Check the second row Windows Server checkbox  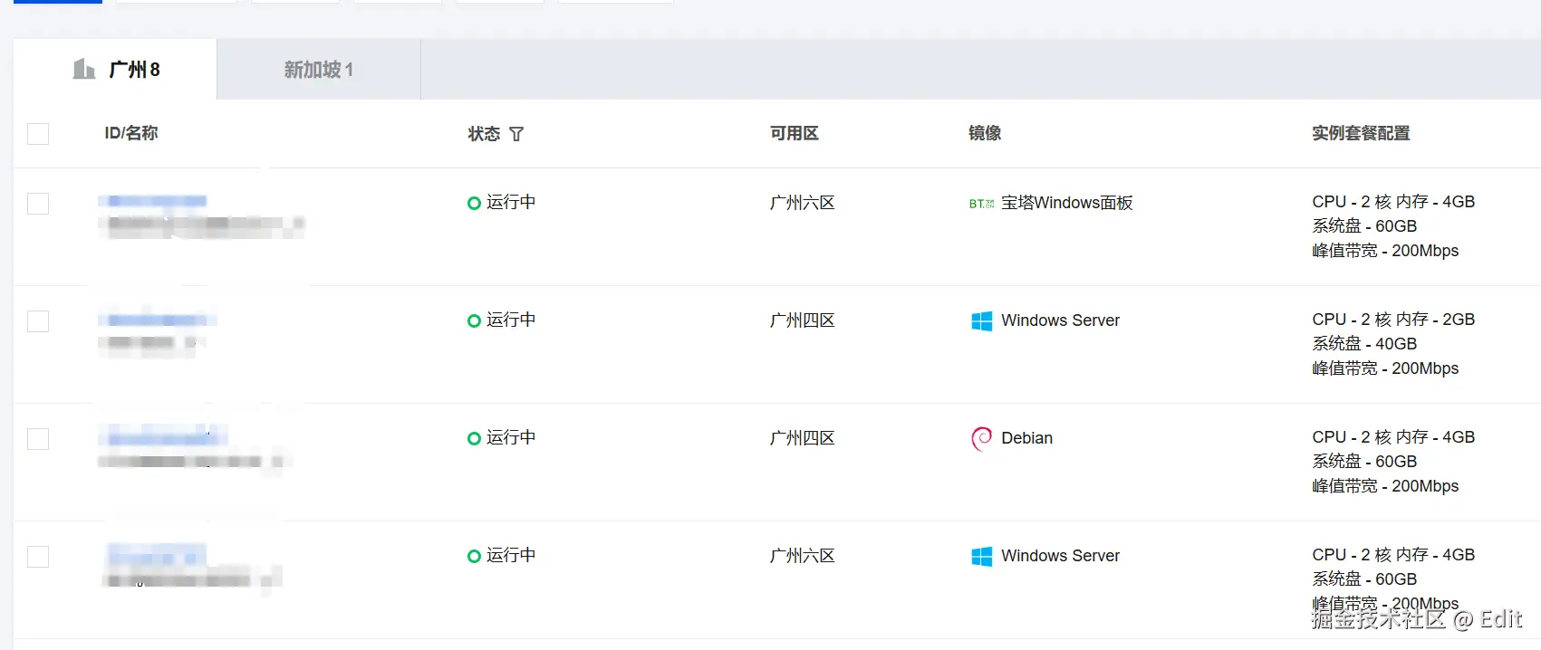[38, 321]
